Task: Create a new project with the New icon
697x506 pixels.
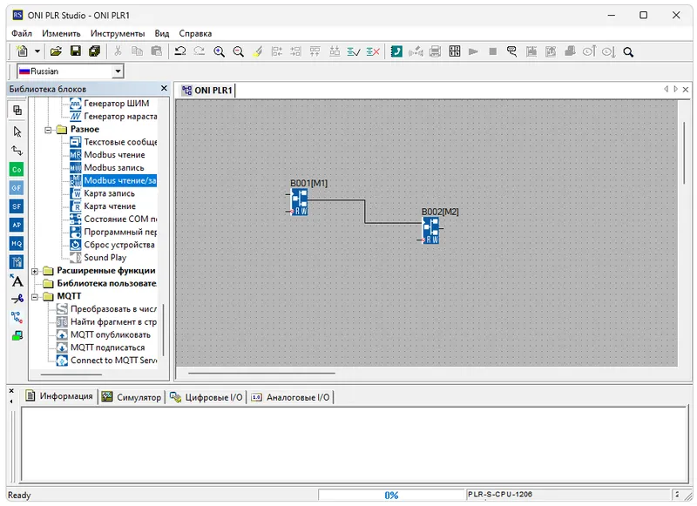Action: point(22,51)
